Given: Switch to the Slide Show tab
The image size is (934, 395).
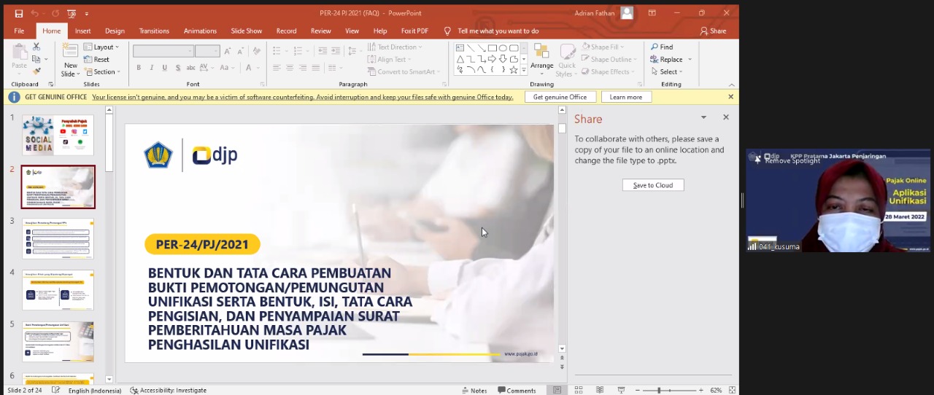Looking at the screenshot, I should (246, 31).
